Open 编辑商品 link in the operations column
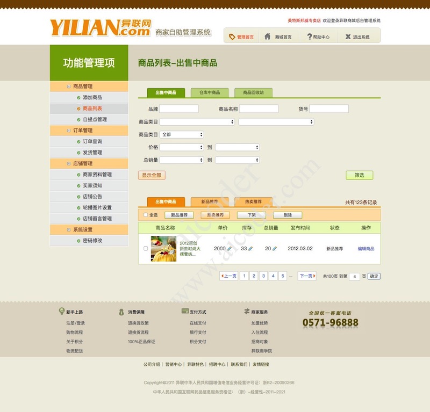This screenshot has width=430, height=412. pos(366,248)
